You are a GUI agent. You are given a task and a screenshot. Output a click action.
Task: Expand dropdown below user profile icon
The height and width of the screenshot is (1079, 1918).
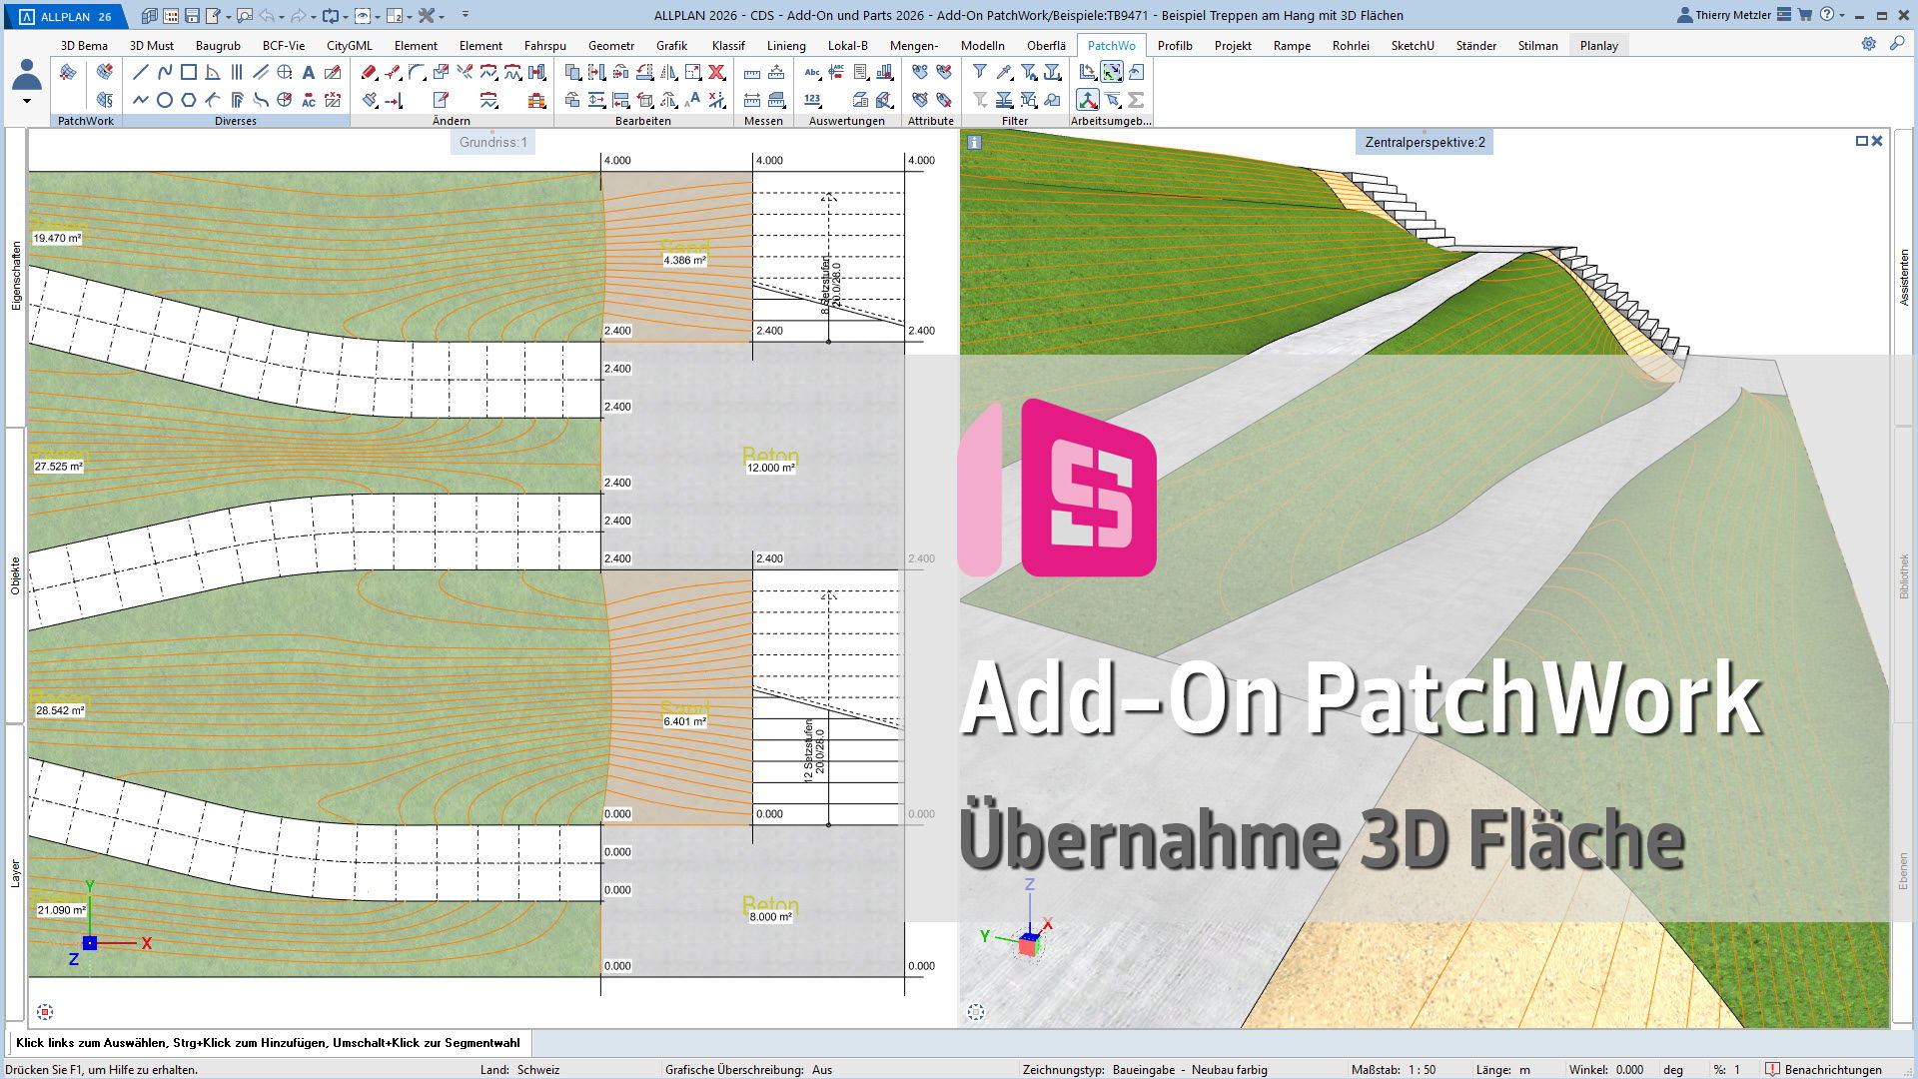pyautogui.click(x=27, y=101)
